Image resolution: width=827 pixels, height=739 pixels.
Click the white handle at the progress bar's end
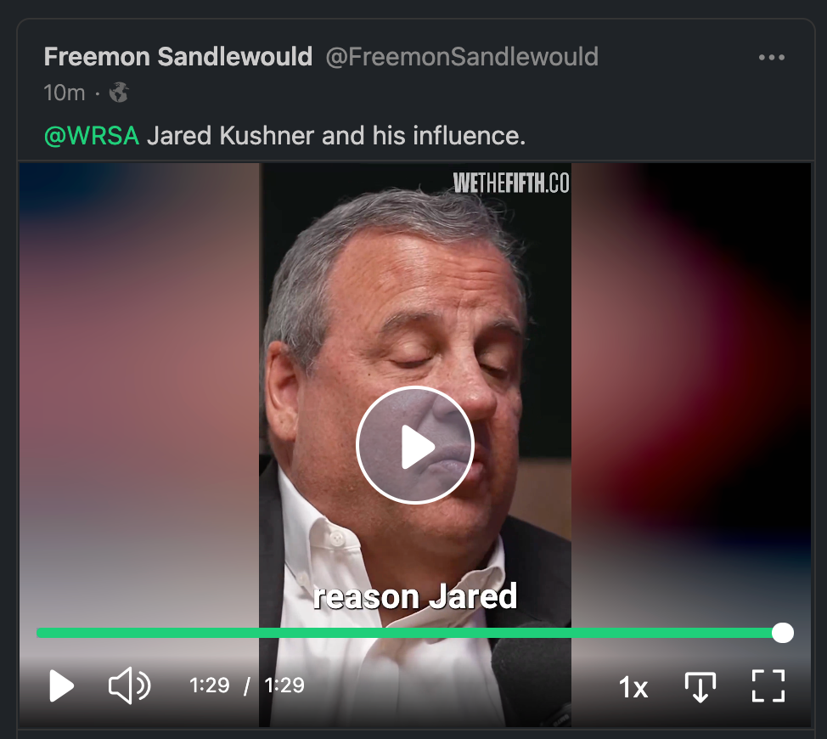pos(783,633)
